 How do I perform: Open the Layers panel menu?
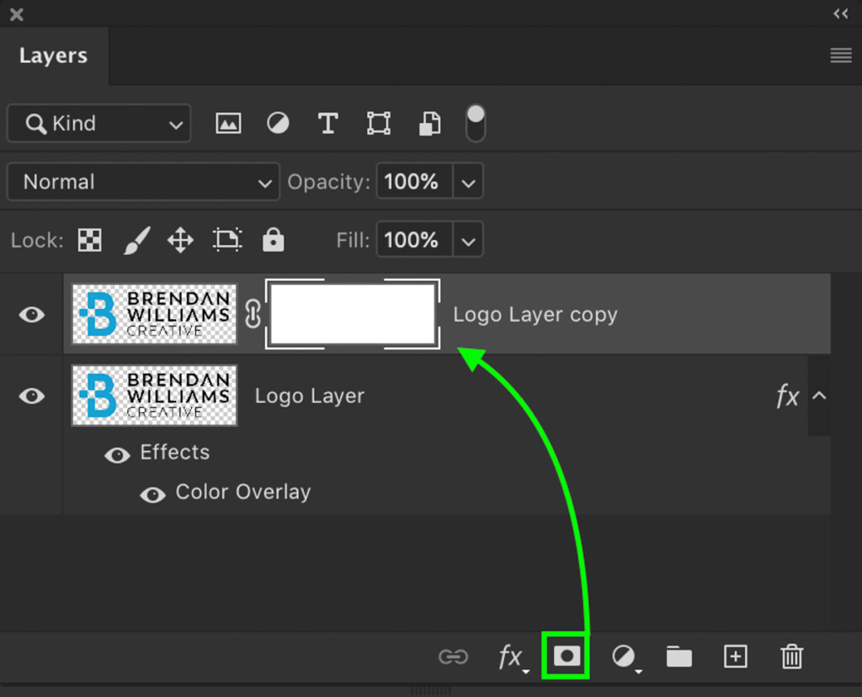coord(841,56)
